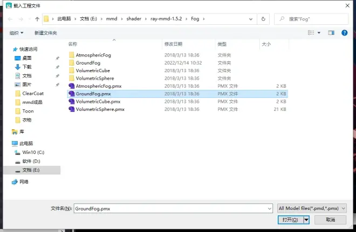Open the GroundFog folder

88,63
